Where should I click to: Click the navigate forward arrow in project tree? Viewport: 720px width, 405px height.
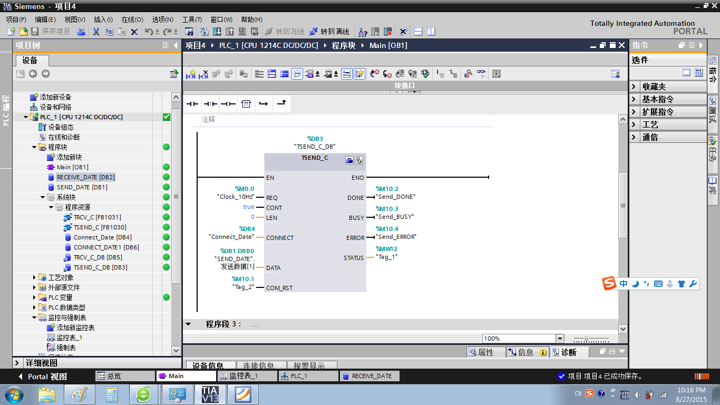[45, 74]
